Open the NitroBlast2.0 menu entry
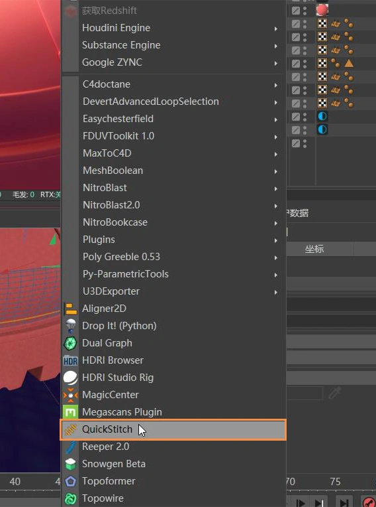The width and height of the screenshot is (376, 507). tap(173, 205)
